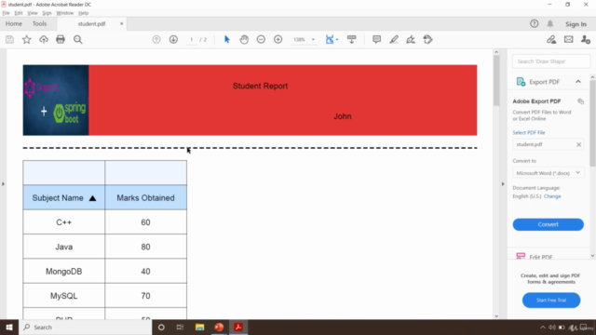Click the Sign In button
596x335 pixels.
click(576, 24)
